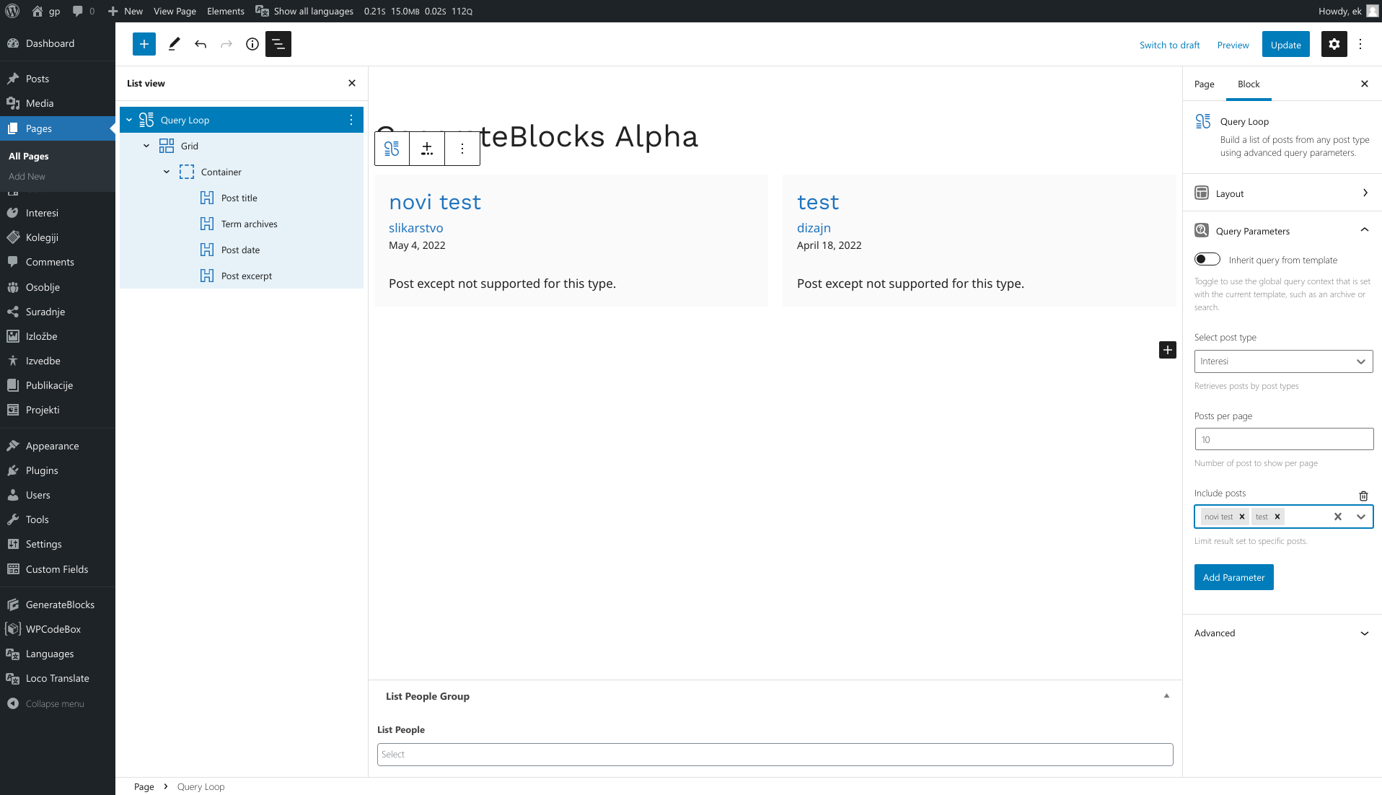1382x795 pixels.
Task: Collapse the Query Parameters section
Action: [x=1364, y=230]
